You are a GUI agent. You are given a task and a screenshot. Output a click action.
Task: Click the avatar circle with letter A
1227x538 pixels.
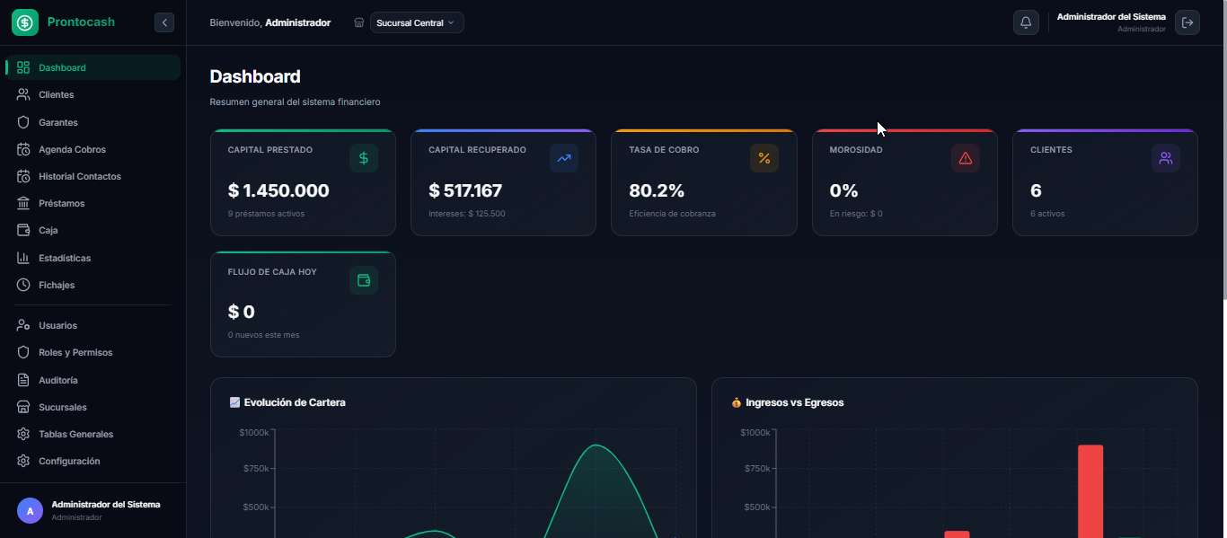[x=30, y=510]
